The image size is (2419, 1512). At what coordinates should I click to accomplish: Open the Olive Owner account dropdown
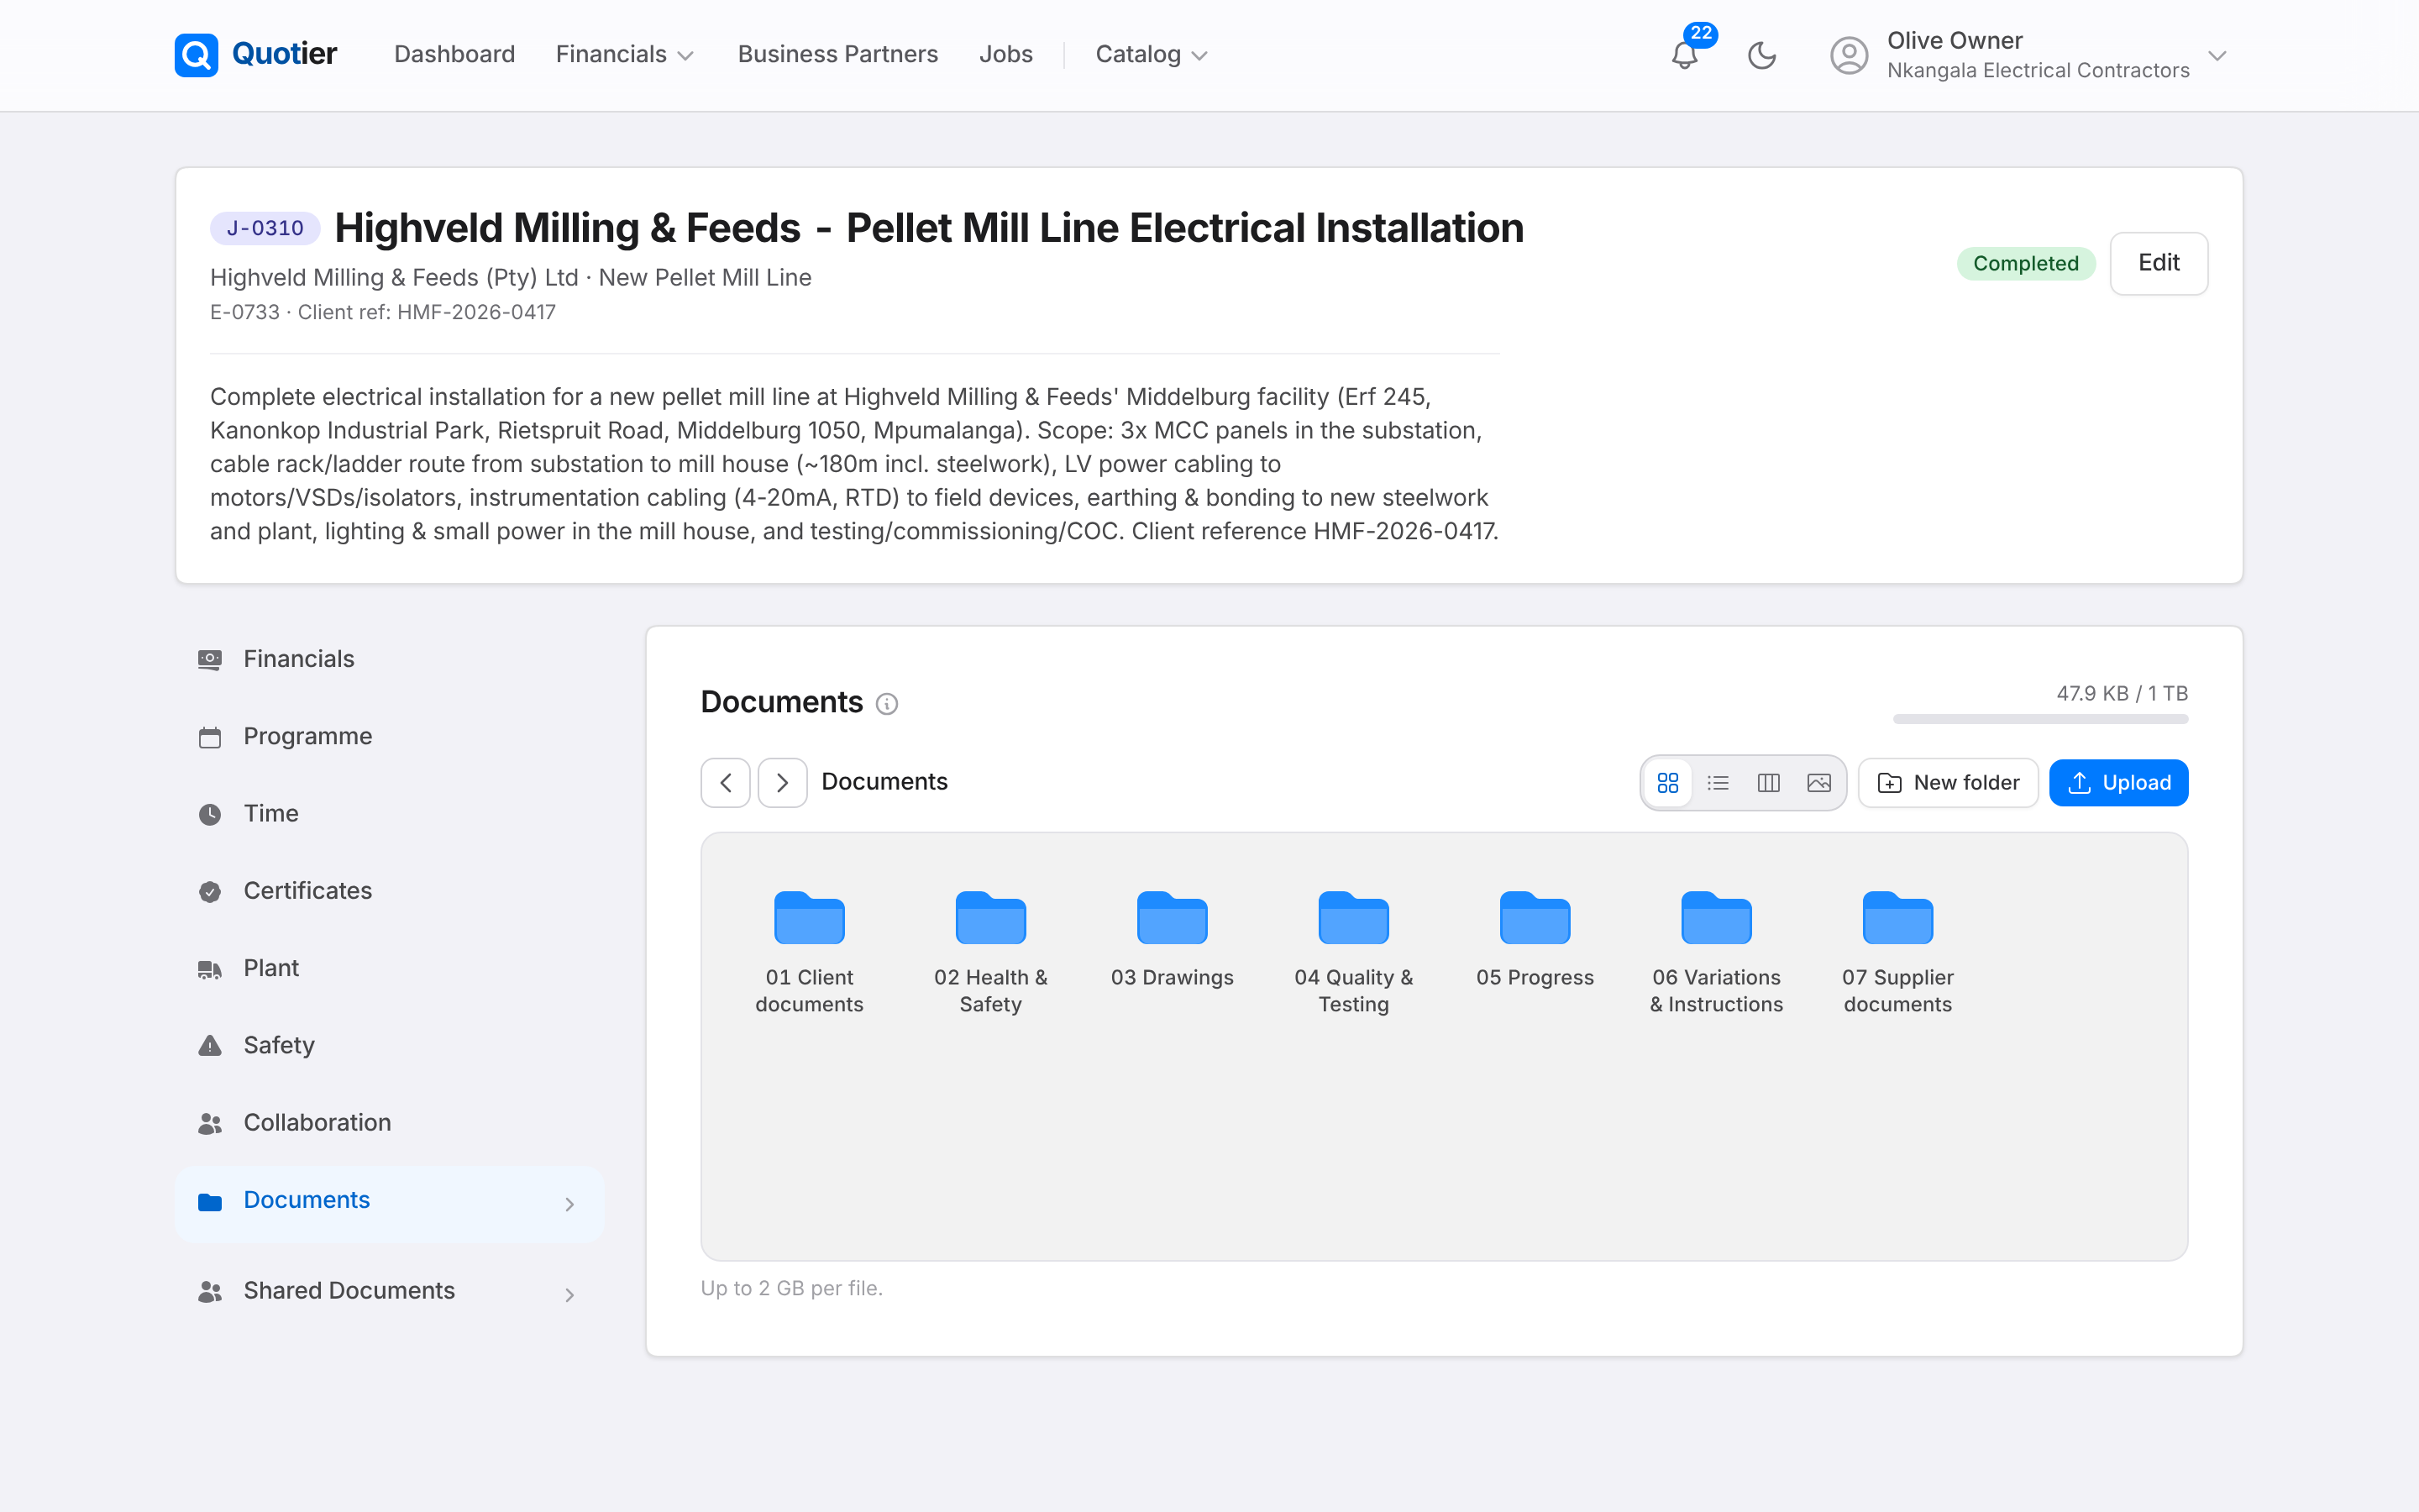[x=2029, y=55]
